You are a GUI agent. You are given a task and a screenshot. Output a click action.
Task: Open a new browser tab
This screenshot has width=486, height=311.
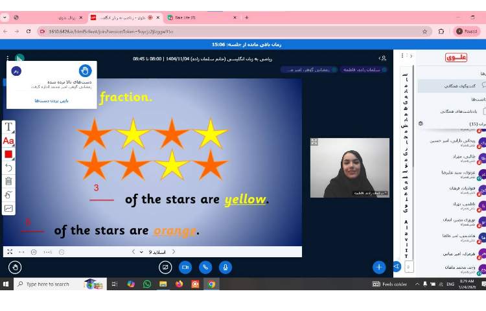coord(247,17)
